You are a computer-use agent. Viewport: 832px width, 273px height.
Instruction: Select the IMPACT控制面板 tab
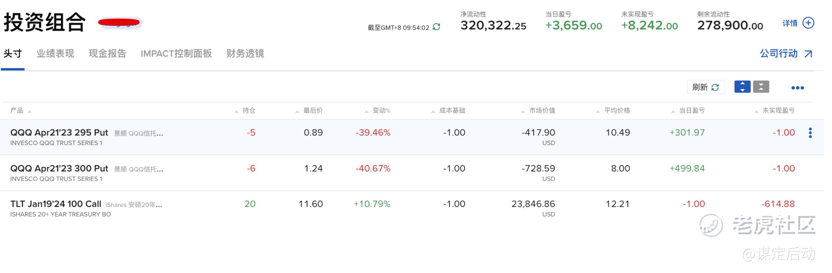(x=176, y=53)
